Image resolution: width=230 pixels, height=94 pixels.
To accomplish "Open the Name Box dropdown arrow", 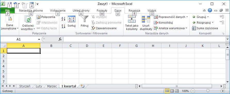I will click(x=39, y=39).
